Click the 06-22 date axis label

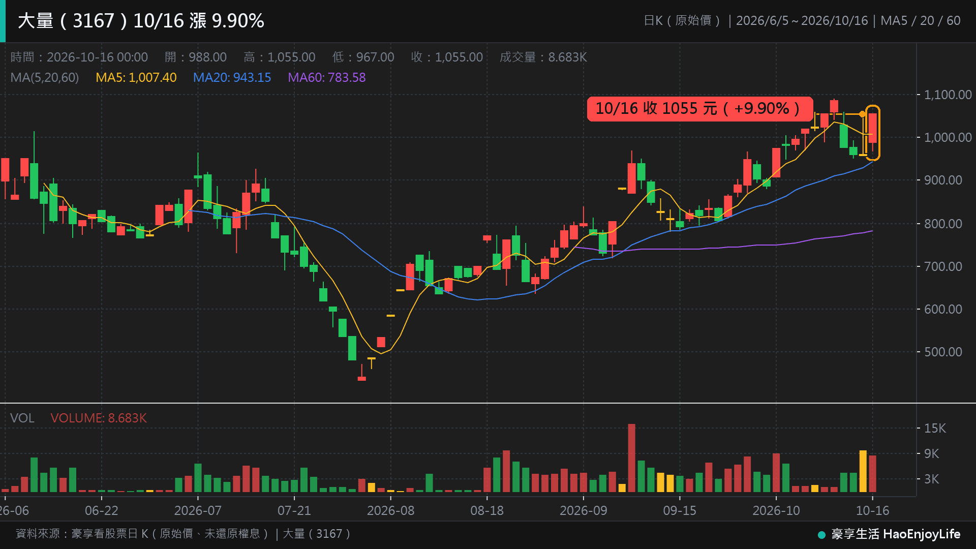point(102,510)
